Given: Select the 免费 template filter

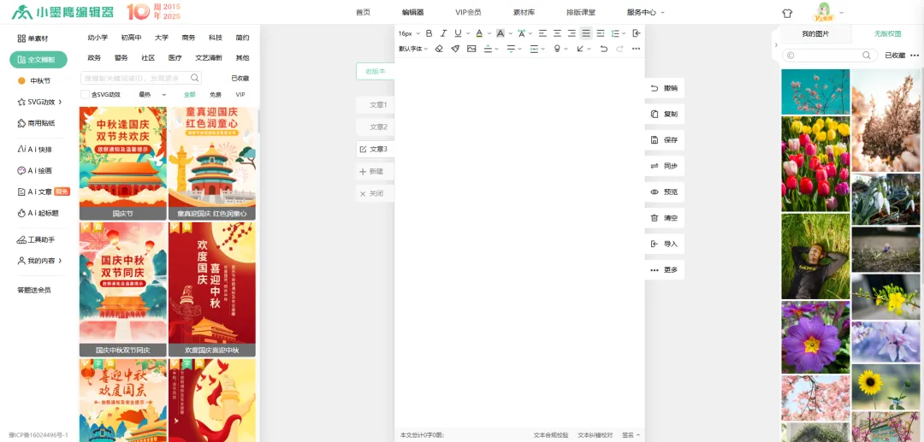Looking at the screenshot, I should [x=216, y=95].
